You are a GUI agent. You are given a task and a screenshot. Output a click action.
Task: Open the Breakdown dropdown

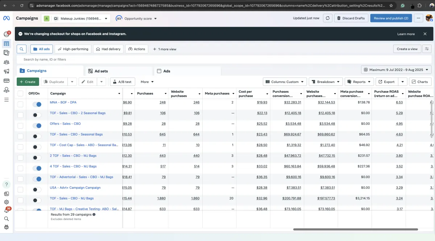[325, 82]
